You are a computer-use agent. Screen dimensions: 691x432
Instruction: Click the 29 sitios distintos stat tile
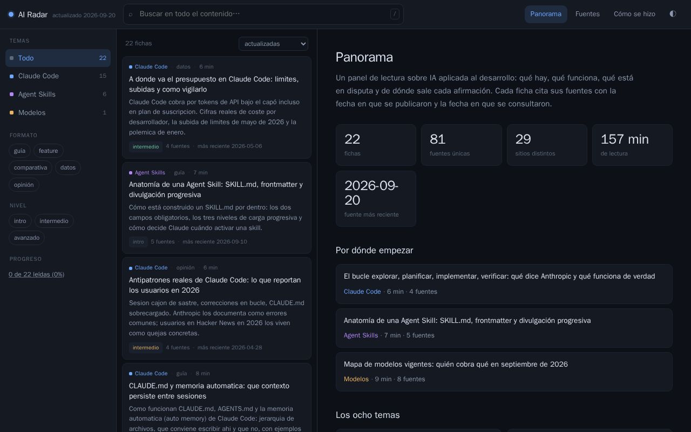coord(547,145)
